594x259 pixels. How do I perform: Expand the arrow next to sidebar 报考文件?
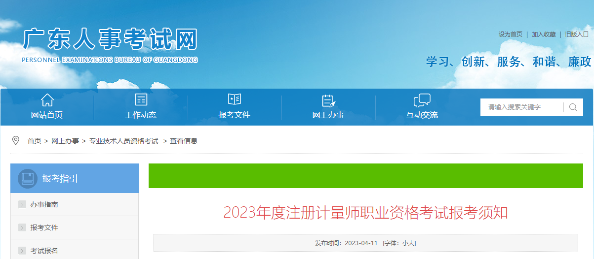pos(22,227)
